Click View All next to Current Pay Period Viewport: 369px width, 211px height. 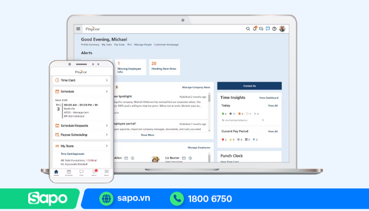pyautogui.click(x=273, y=131)
